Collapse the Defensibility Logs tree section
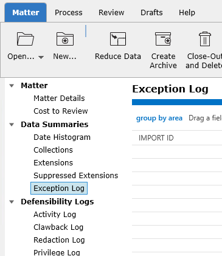The image size is (222, 256). tap(12, 202)
